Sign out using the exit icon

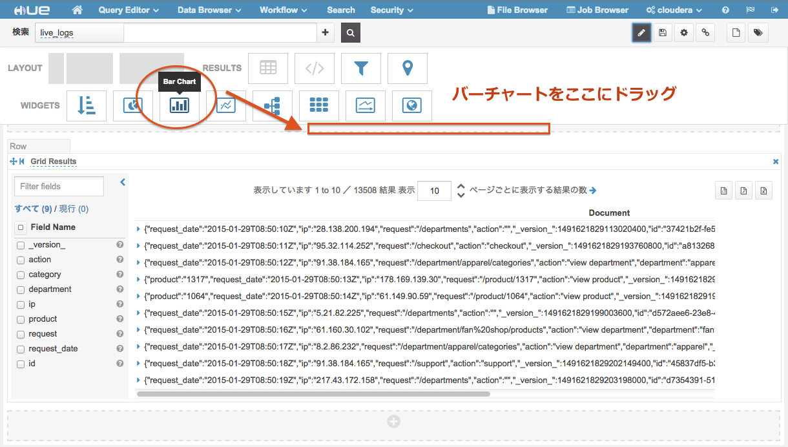774,10
